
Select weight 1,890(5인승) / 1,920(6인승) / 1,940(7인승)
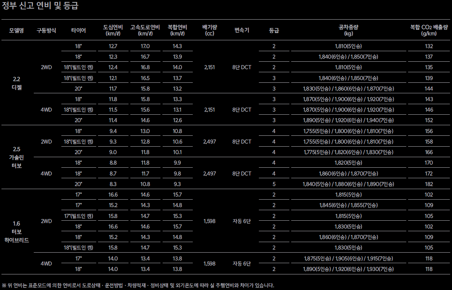348,121
